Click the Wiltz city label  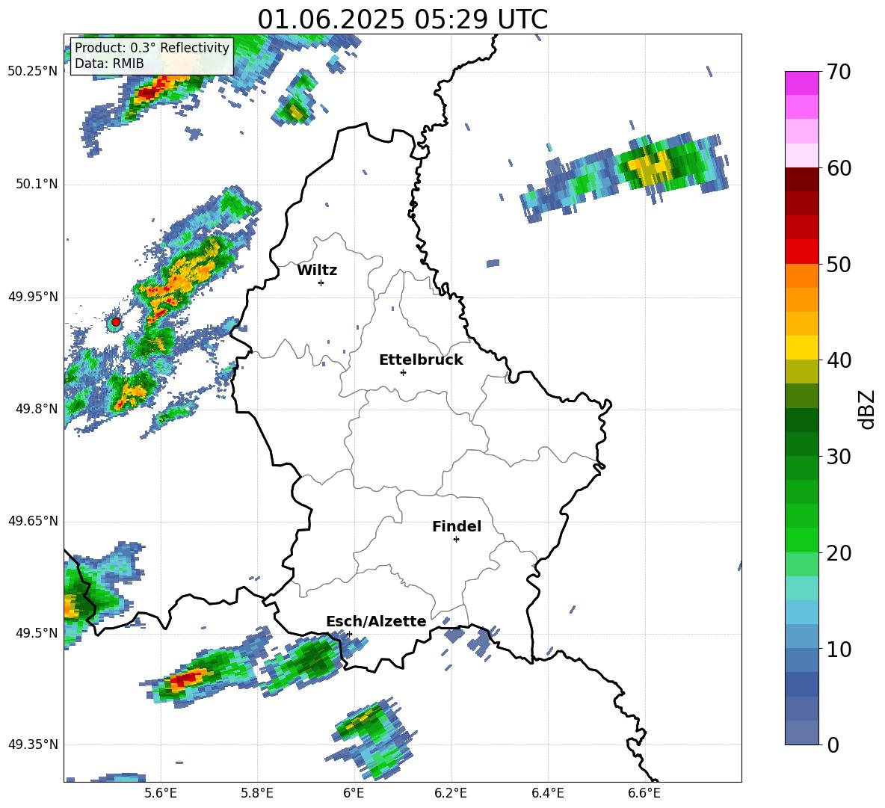click(317, 271)
